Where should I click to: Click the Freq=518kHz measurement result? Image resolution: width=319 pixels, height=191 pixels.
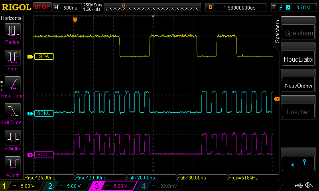(x=254, y=177)
